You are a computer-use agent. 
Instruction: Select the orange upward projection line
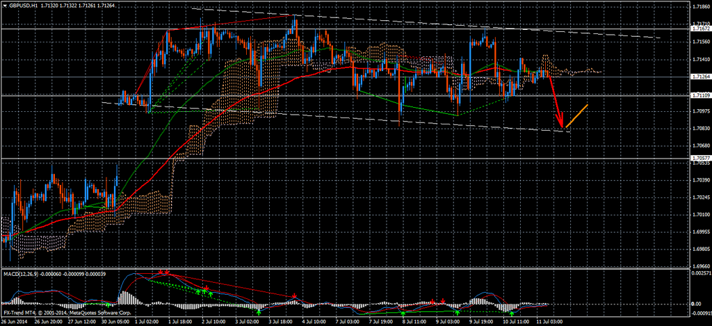click(x=577, y=115)
